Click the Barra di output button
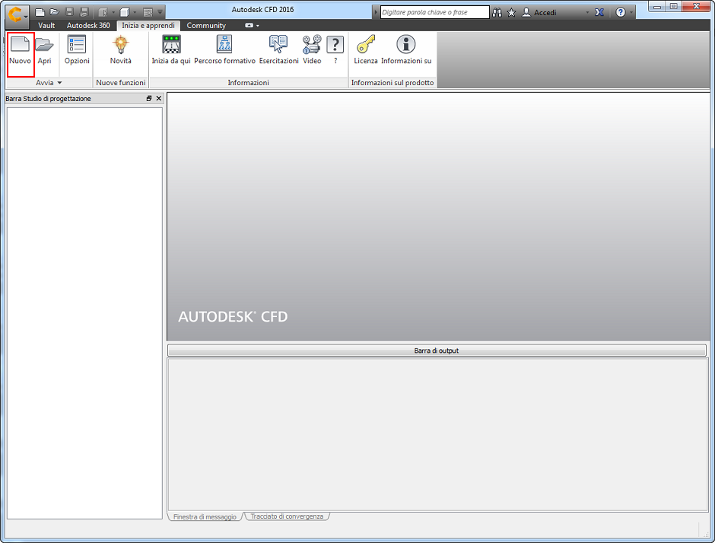Screen dimensions: 715x543 point(437,351)
